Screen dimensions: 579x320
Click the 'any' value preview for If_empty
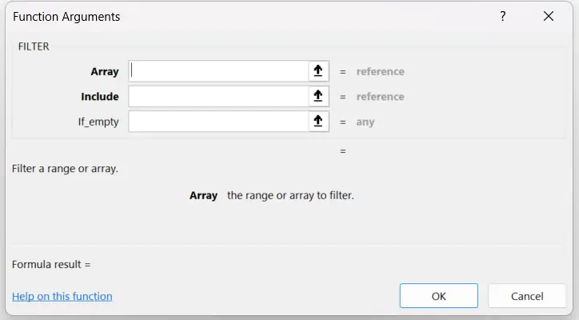coord(365,122)
